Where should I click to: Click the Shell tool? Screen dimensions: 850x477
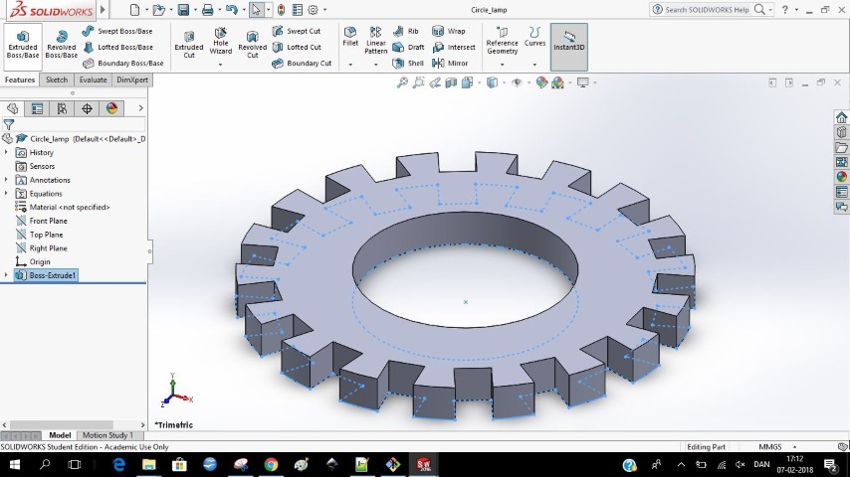[408, 63]
